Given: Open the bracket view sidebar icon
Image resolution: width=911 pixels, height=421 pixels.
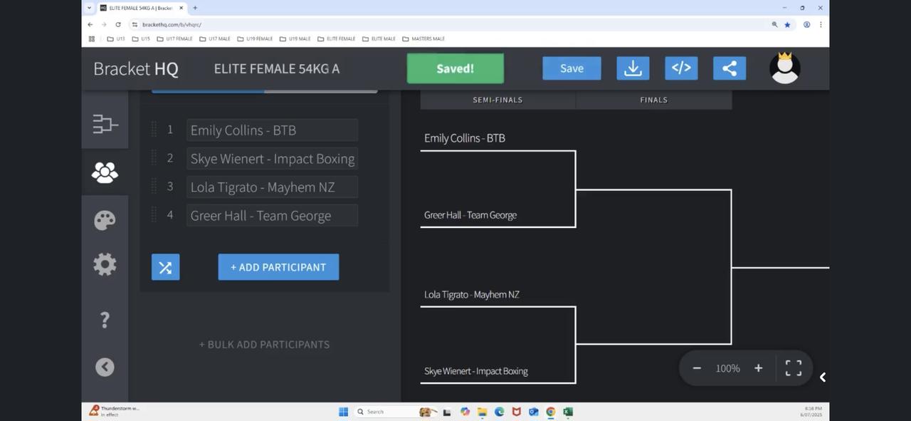Looking at the screenshot, I should (105, 125).
